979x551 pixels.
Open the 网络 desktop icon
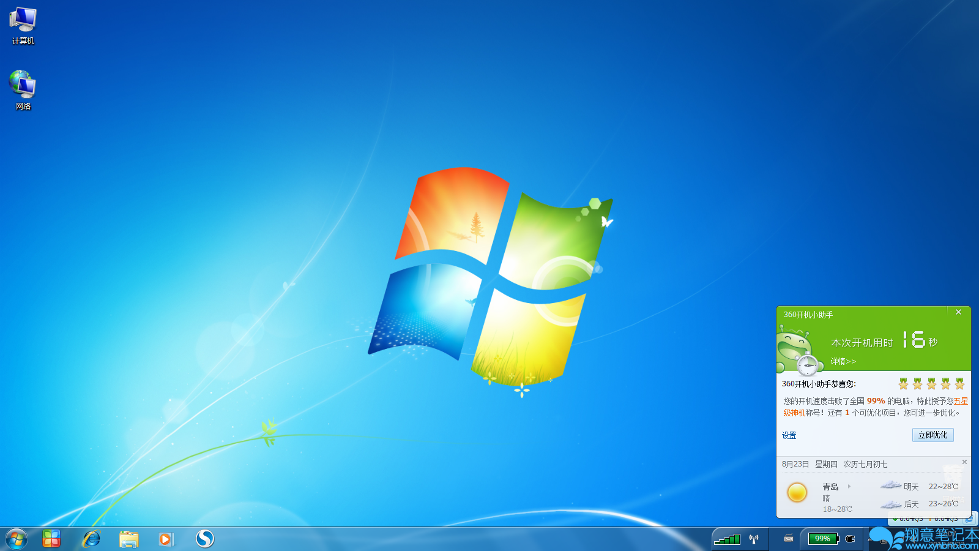(23, 90)
